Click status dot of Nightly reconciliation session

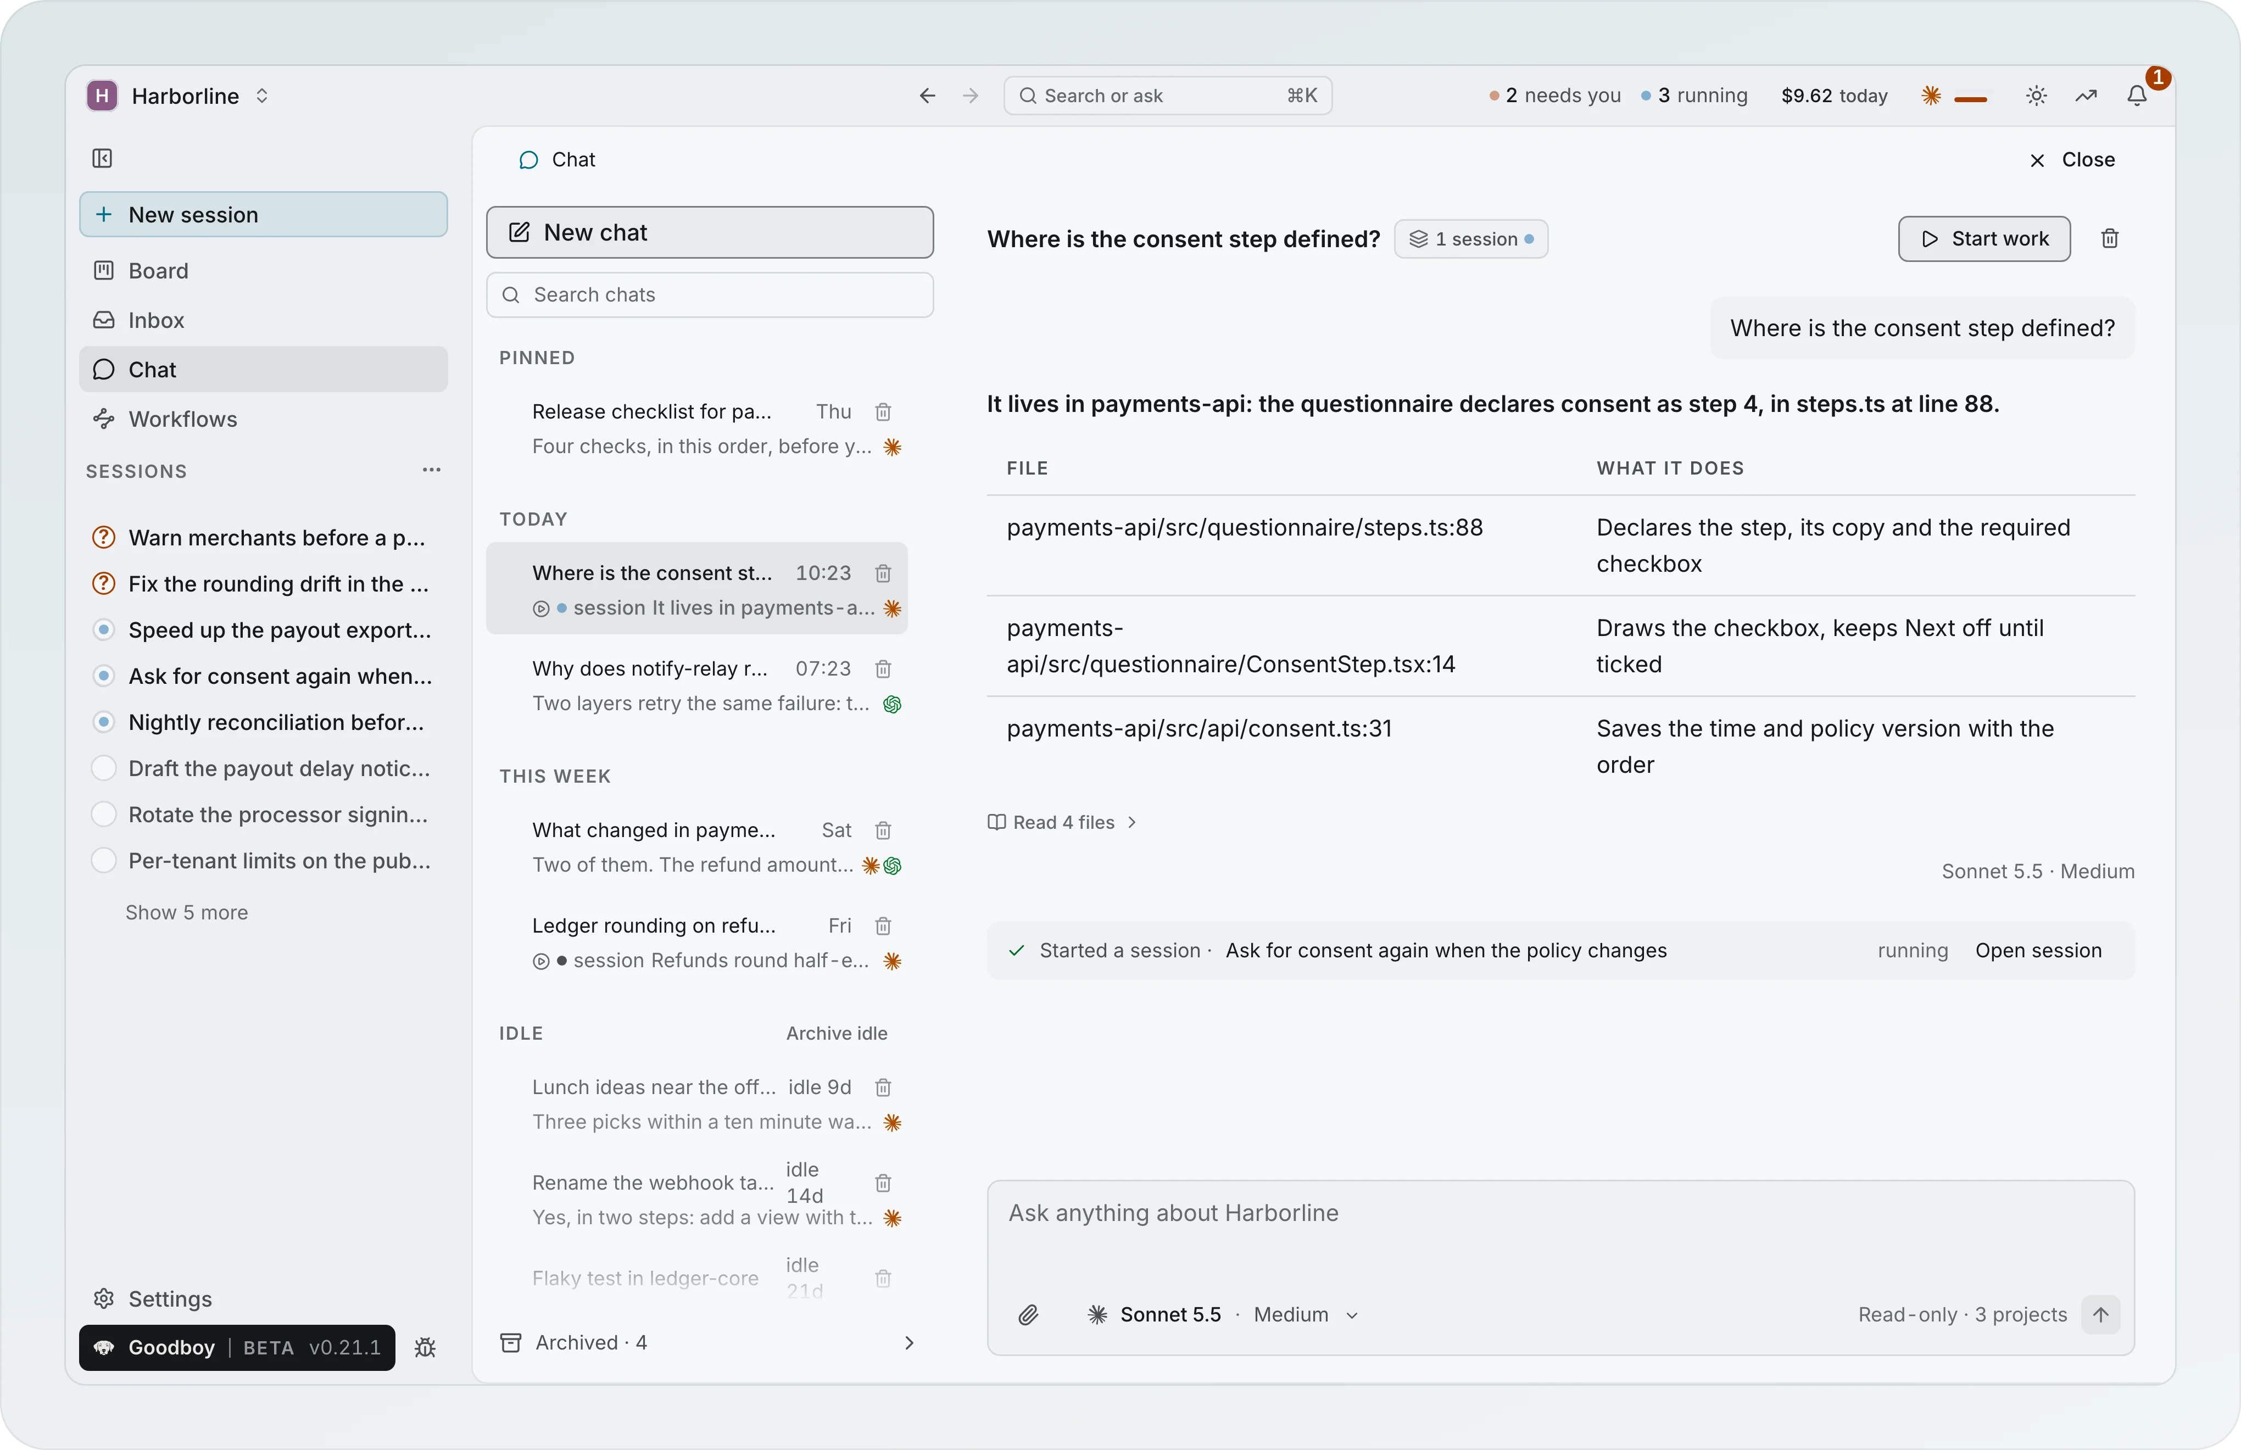click(x=104, y=722)
